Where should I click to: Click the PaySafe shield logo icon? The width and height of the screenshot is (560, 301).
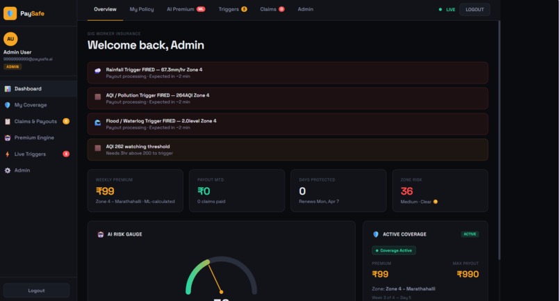(10, 13)
